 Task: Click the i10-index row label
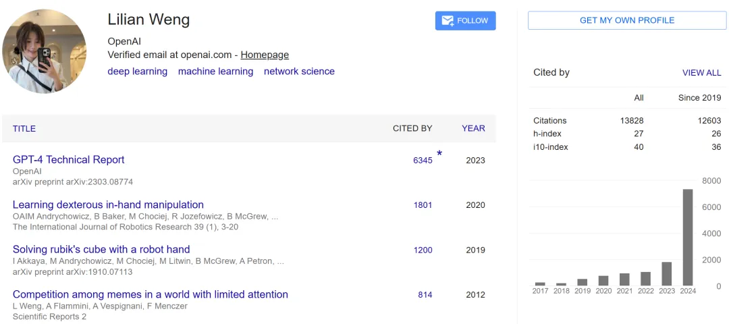[551, 147]
